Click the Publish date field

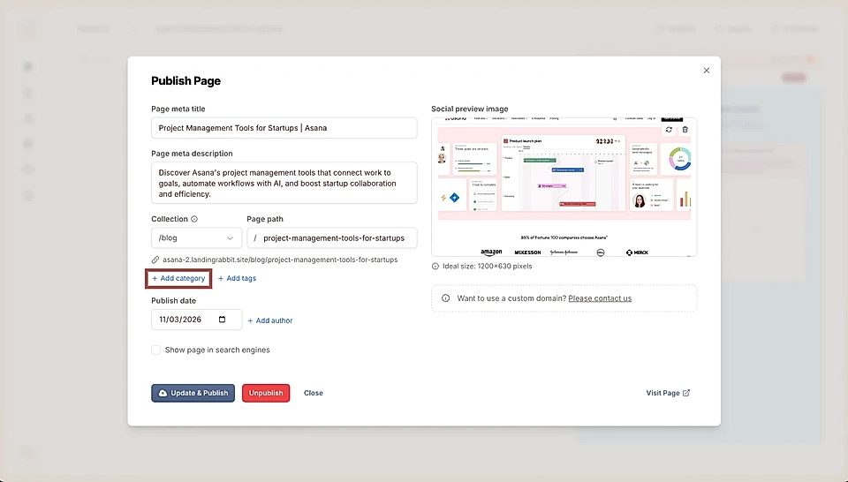point(196,320)
